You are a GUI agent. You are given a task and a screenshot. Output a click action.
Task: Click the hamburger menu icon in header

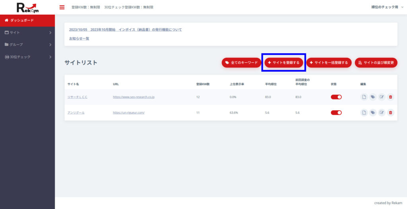pos(62,7)
